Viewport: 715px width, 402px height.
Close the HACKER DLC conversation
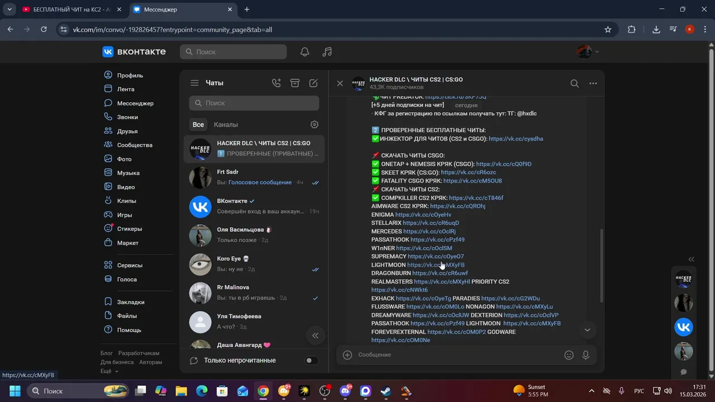click(340, 83)
